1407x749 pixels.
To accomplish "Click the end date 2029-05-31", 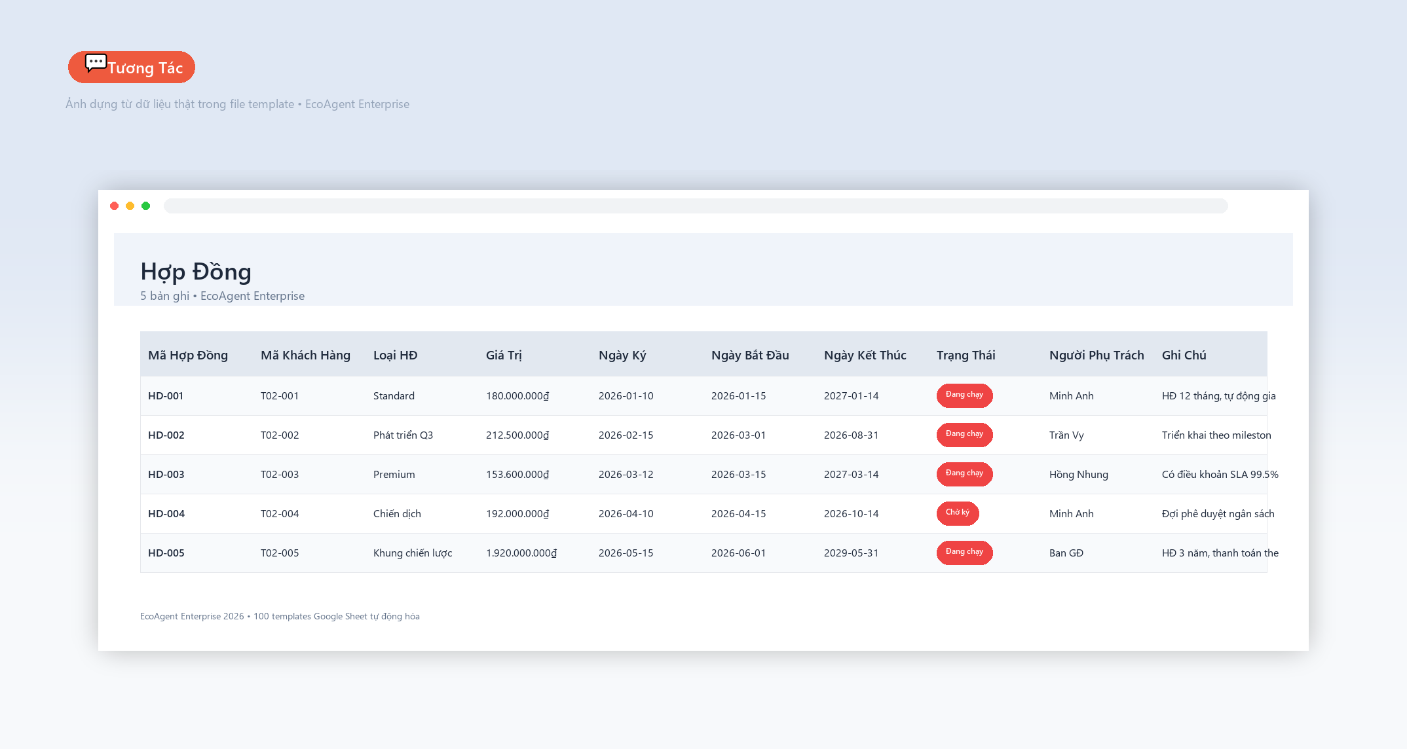I will pos(851,553).
